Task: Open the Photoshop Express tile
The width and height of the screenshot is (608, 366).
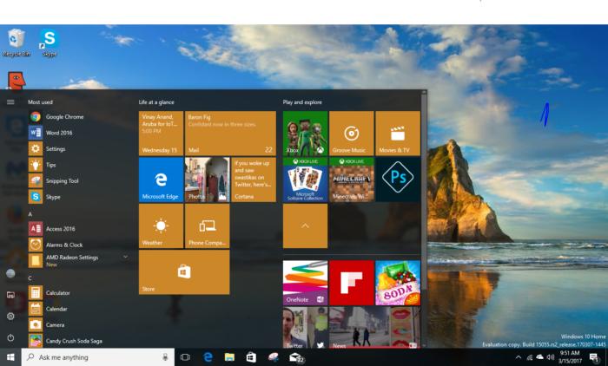Action: [398, 180]
